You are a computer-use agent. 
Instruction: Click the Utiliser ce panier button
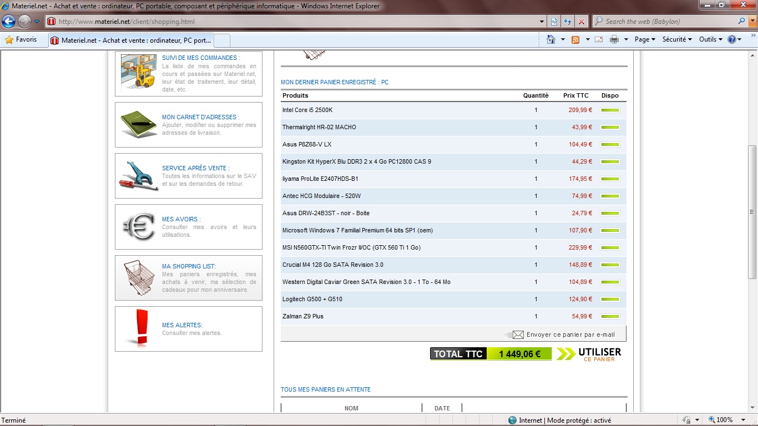pyautogui.click(x=589, y=354)
